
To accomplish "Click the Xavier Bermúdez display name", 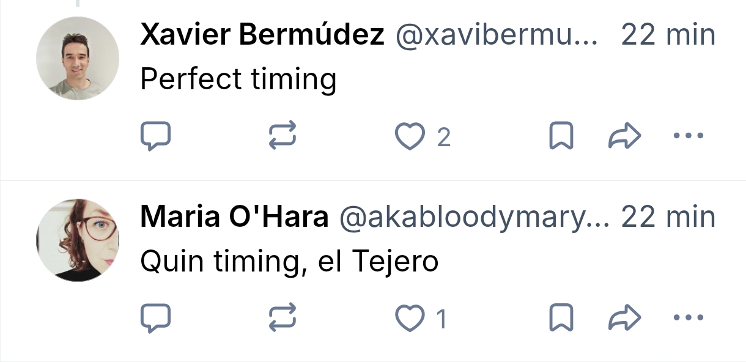I will [x=262, y=35].
